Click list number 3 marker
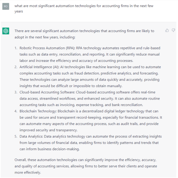The image size is (178, 178). [x=16, y=92]
